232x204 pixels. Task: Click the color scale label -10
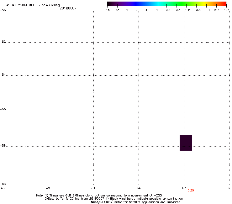coord(126,10)
